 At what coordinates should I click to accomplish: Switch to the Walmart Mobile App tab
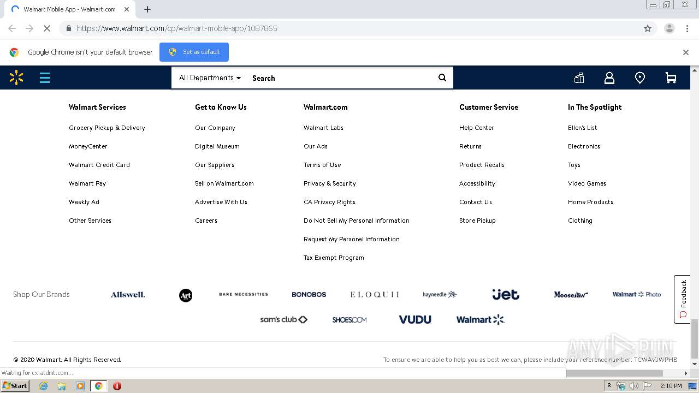(x=69, y=9)
